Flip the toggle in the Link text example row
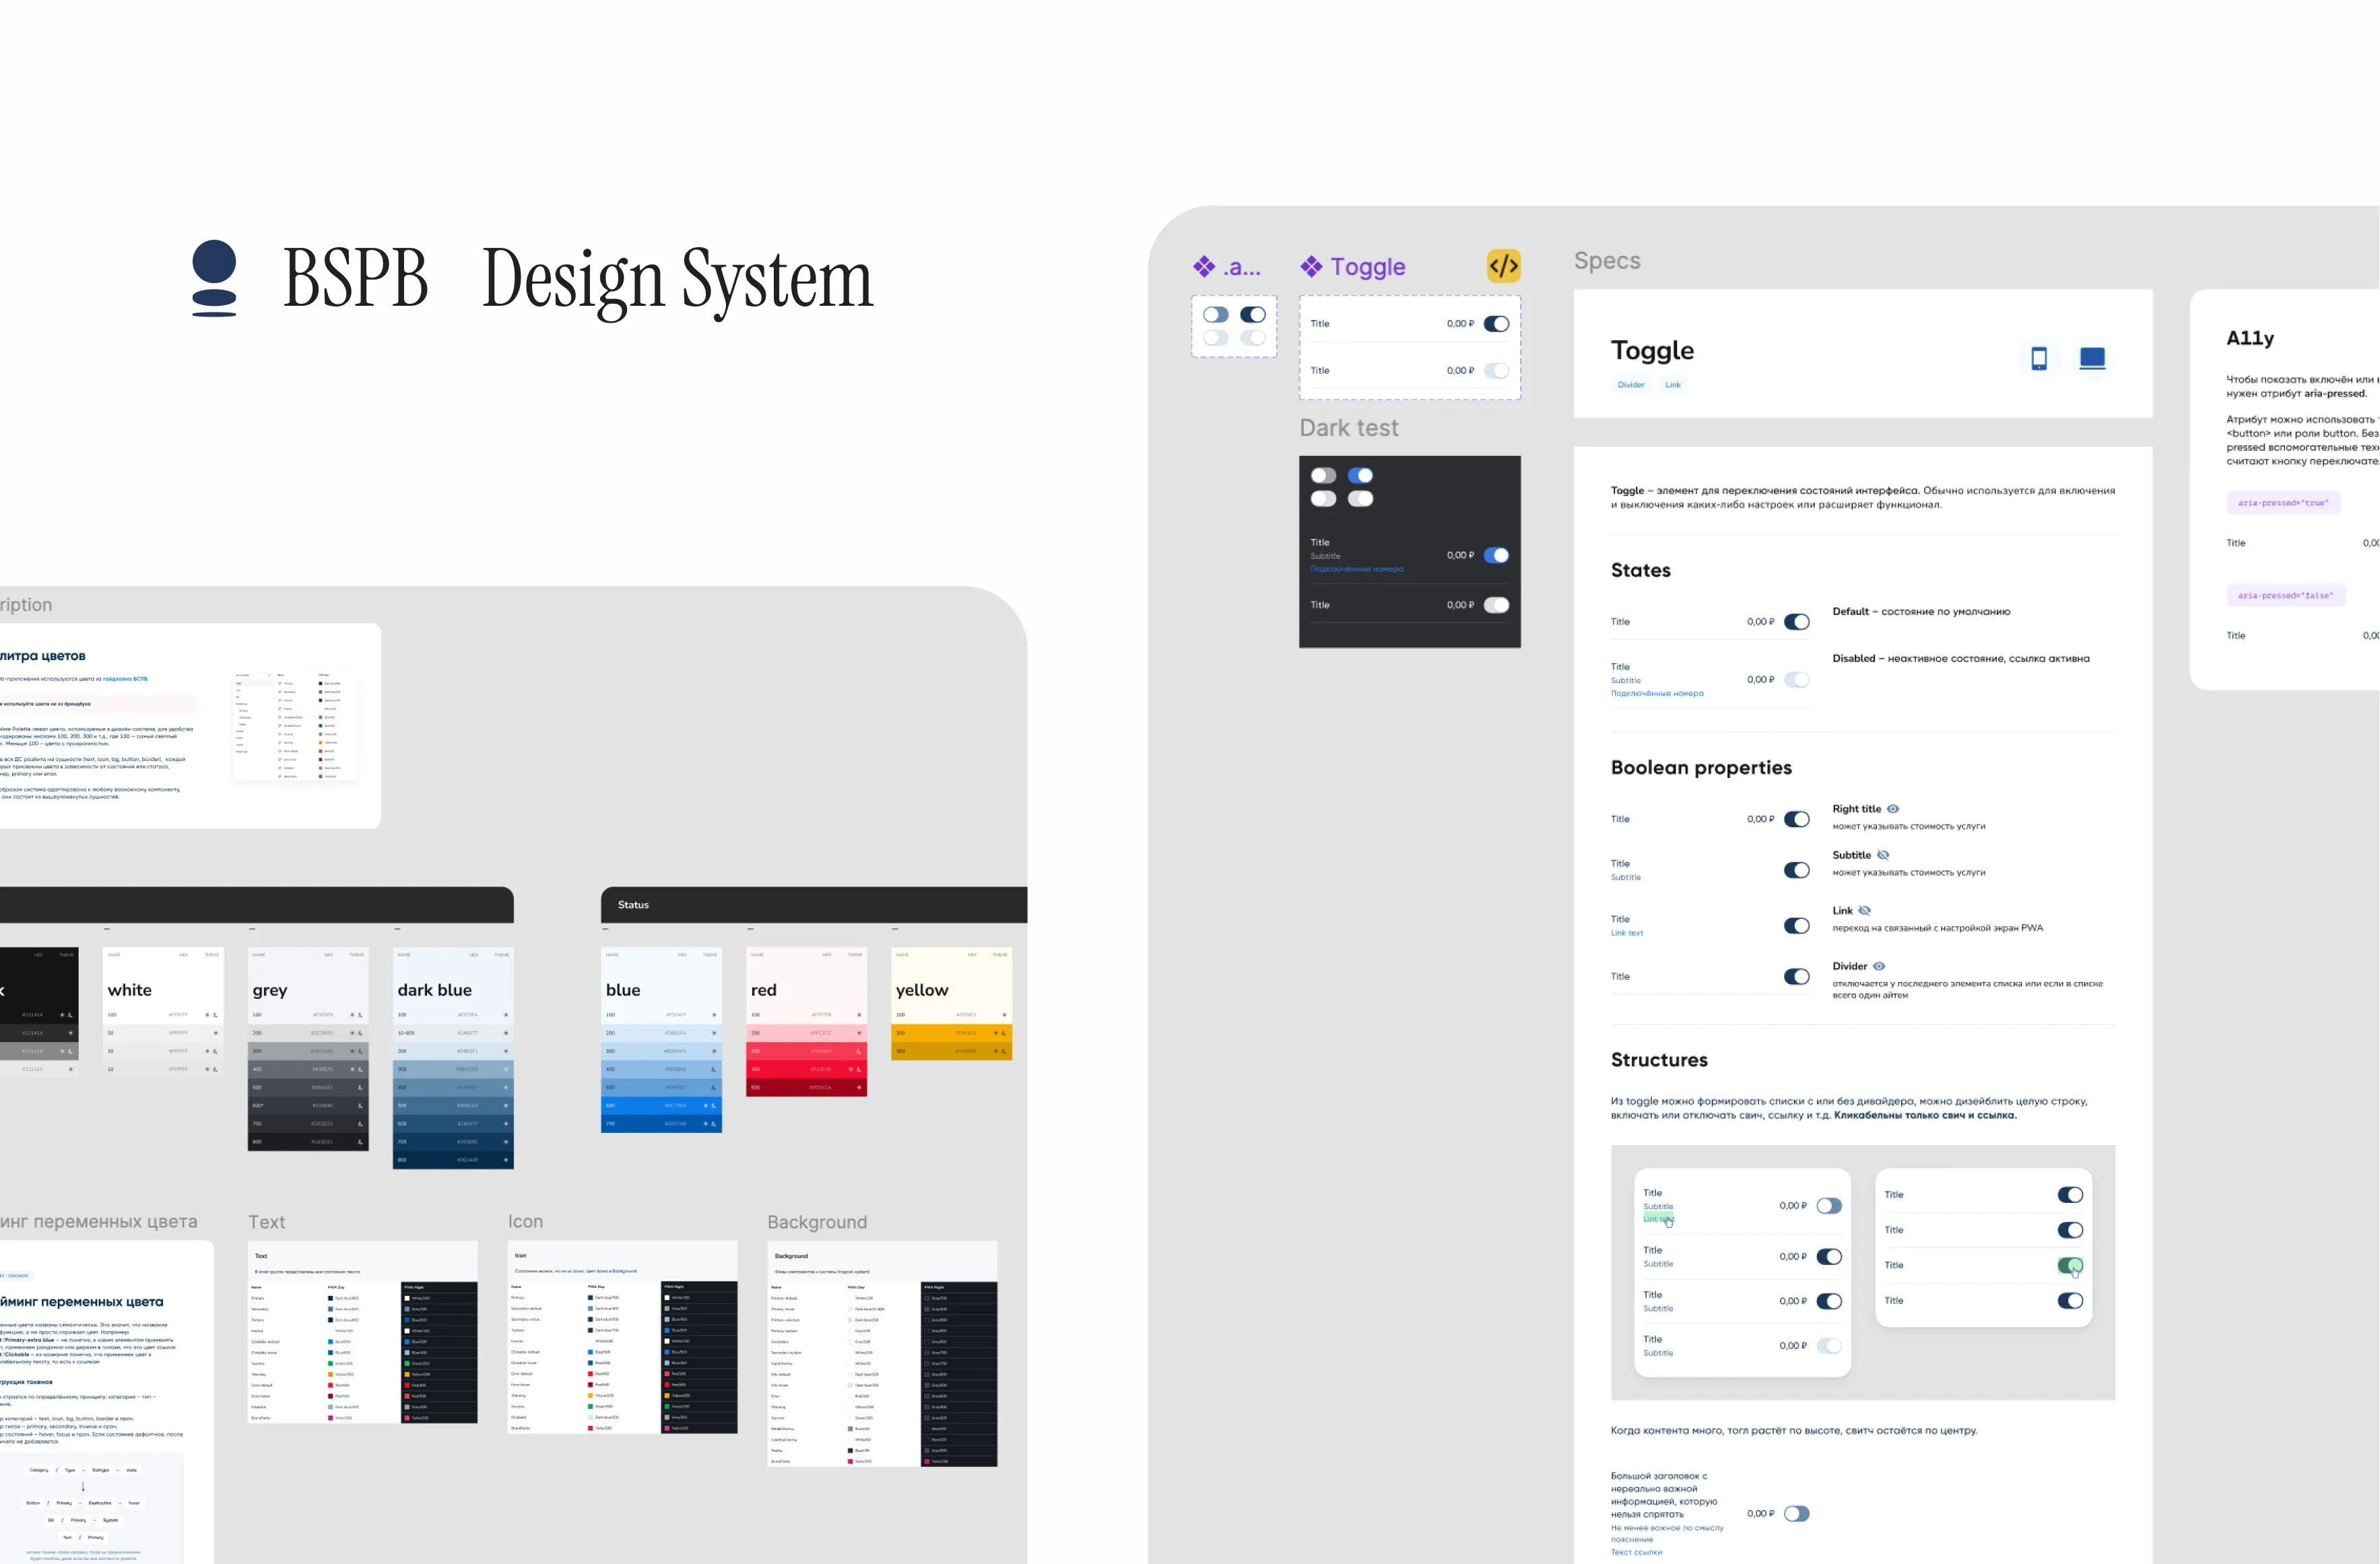 click(x=1797, y=926)
